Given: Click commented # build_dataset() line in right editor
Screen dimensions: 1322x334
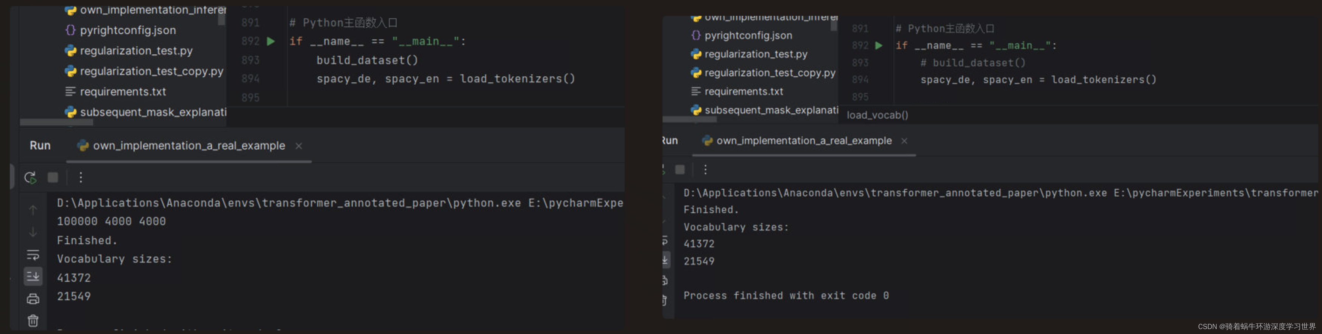Looking at the screenshot, I should pyautogui.click(x=973, y=63).
